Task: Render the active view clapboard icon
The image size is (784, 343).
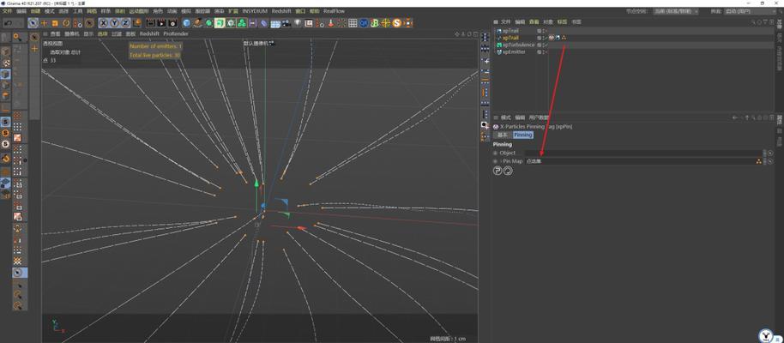Action: click(150, 23)
